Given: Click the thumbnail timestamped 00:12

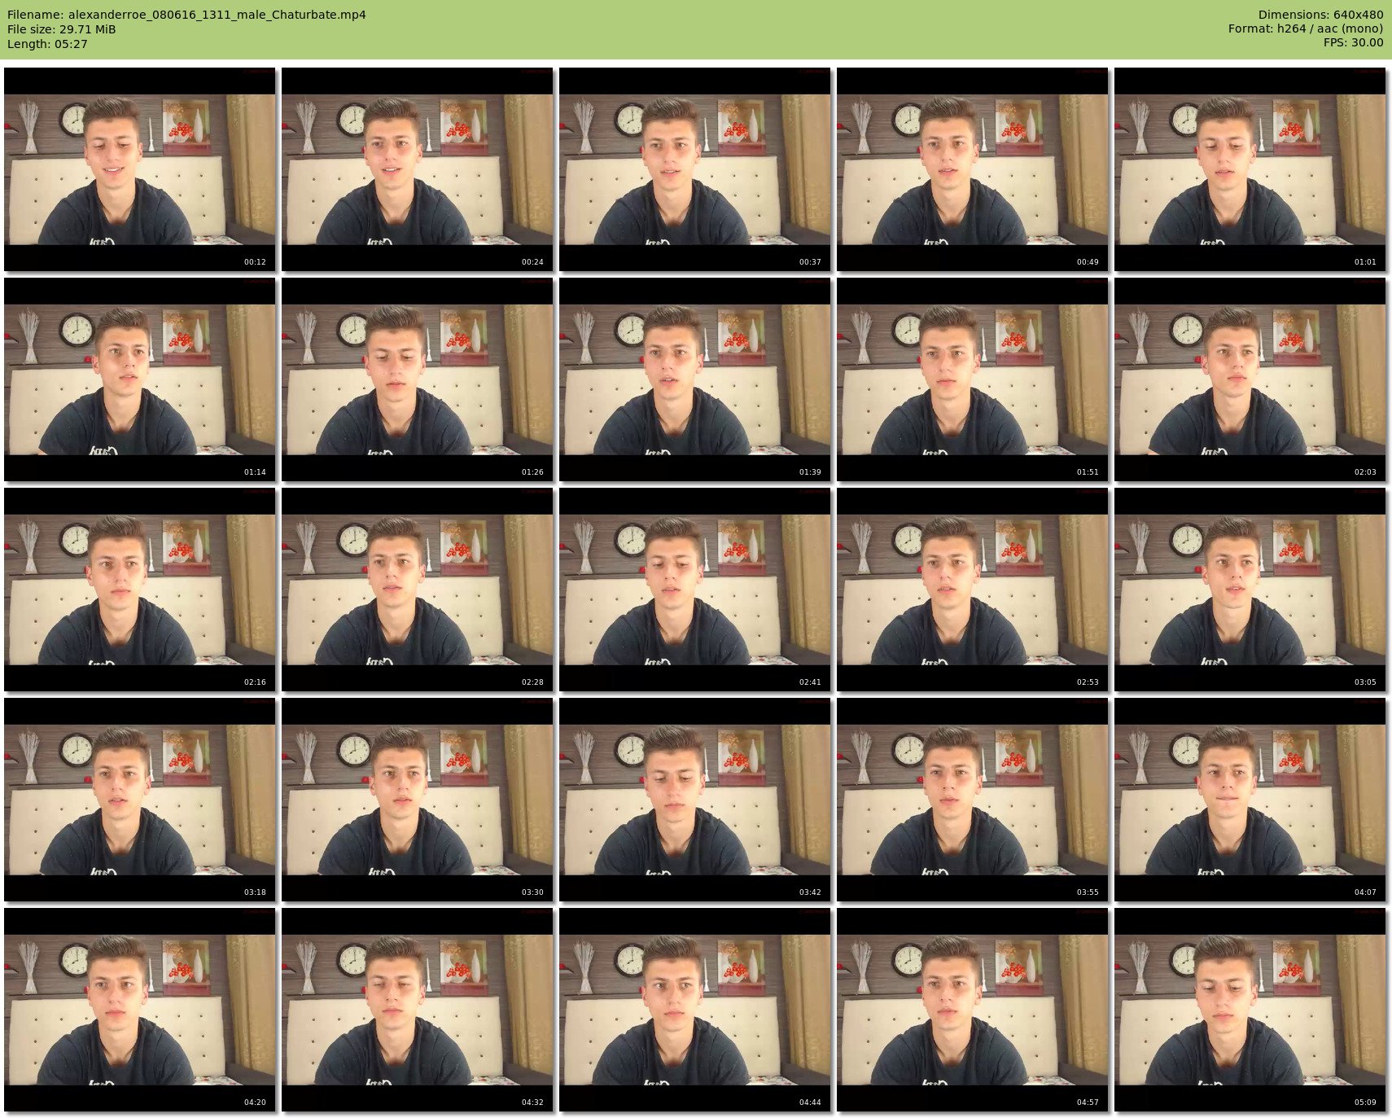Looking at the screenshot, I should point(140,169).
